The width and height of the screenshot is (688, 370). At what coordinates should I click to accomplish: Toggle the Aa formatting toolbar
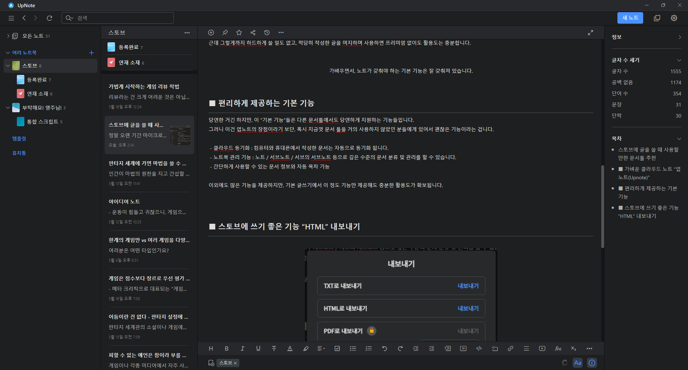pyautogui.click(x=578, y=363)
